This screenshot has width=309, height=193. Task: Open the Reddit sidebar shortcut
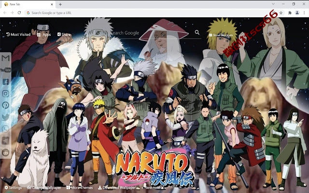click(x=5, y=152)
